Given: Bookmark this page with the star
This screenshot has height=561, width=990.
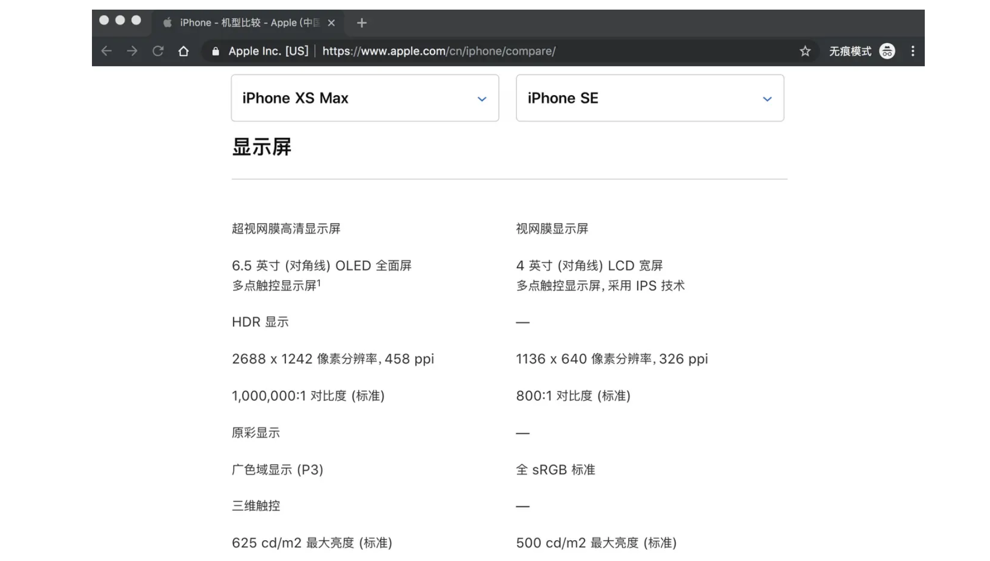Looking at the screenshot, I should [805, 51].
